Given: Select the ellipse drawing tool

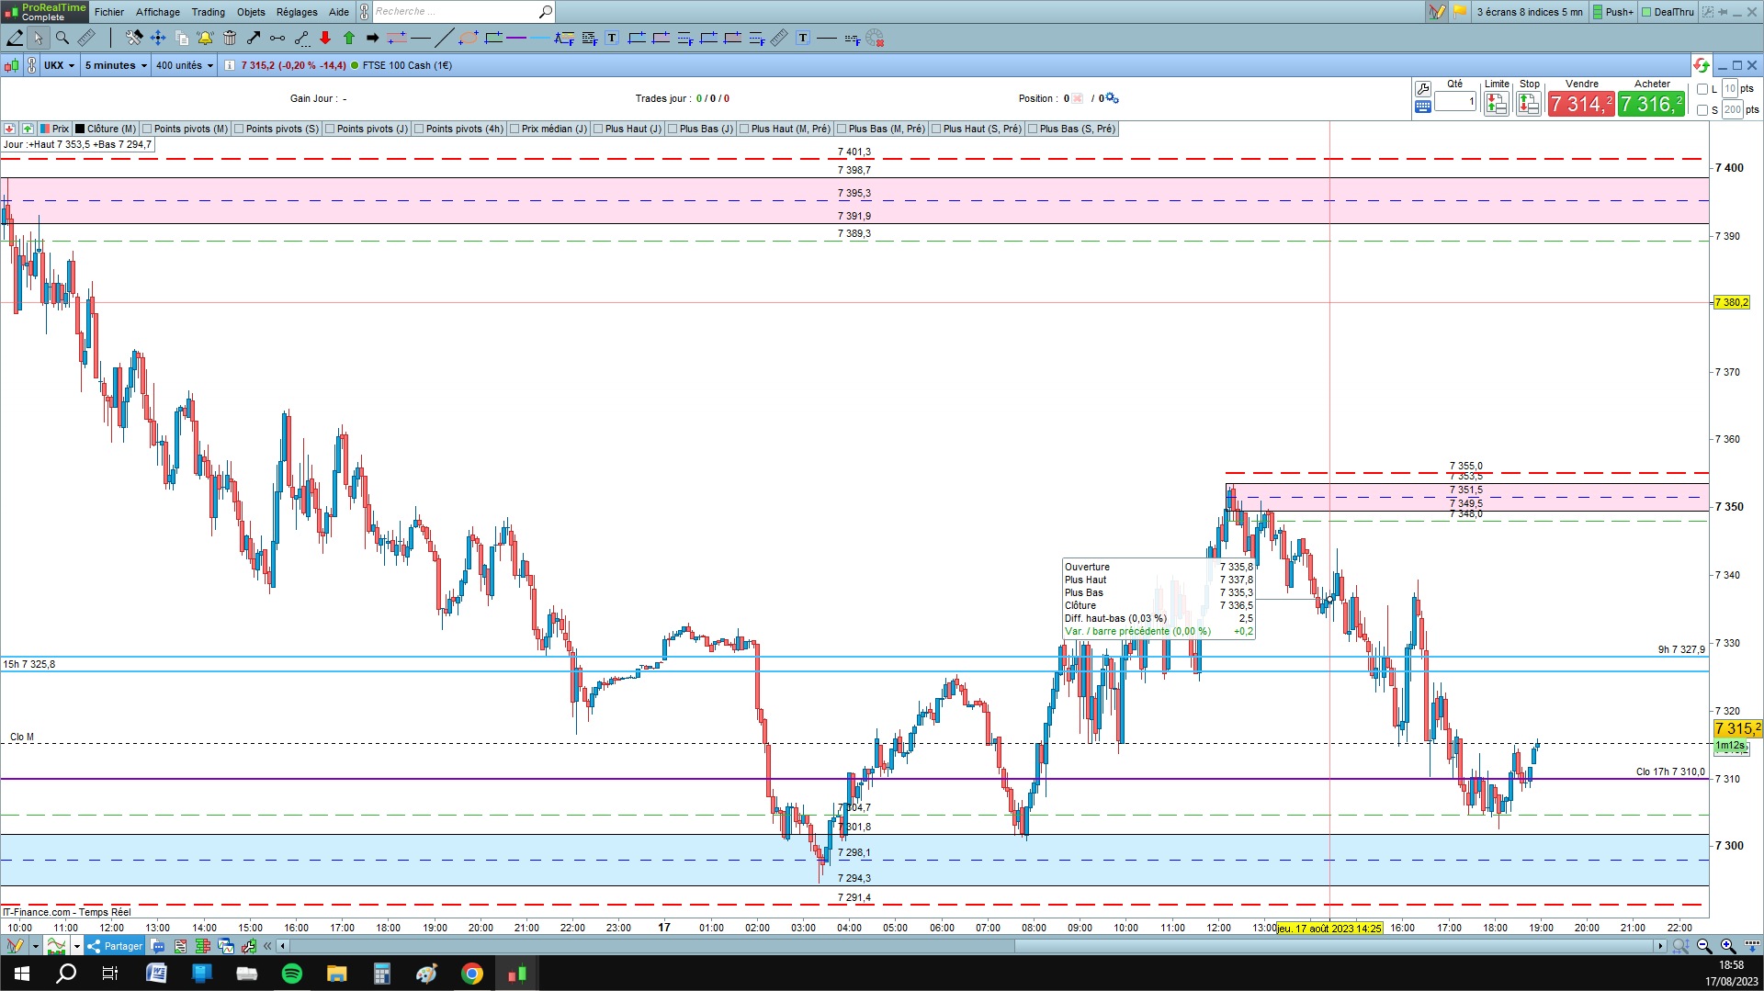Looking at the screenshot, I should [469, 38].
